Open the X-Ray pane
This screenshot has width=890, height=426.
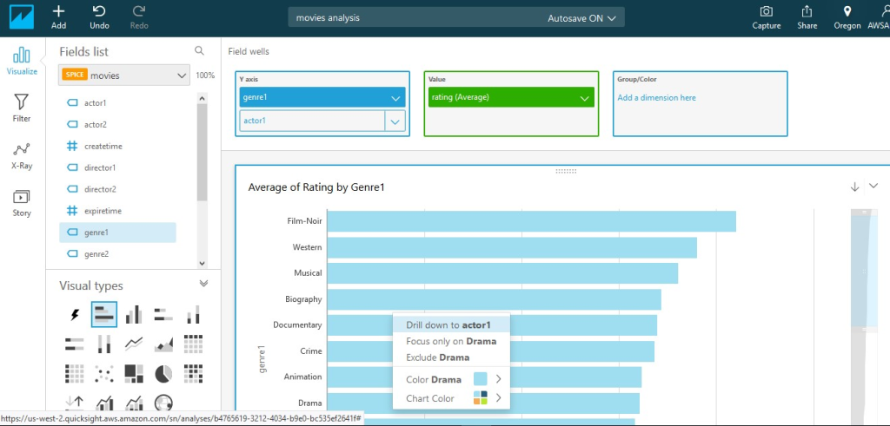(22, 156)
